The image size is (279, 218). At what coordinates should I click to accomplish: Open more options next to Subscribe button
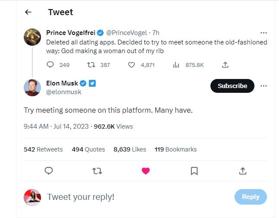[x=263, y=86]
